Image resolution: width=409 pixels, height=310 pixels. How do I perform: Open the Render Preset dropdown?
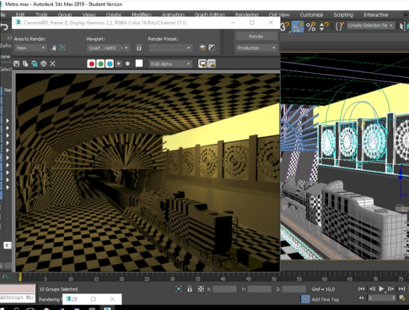coord(170,48)
